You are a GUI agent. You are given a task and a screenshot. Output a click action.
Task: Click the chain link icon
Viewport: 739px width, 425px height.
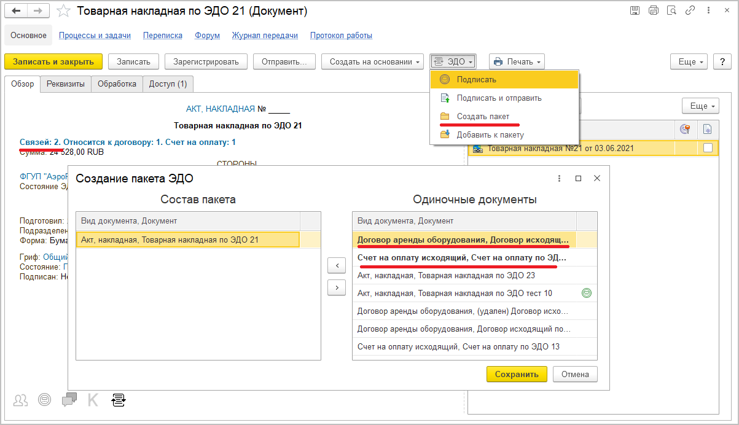click(x=690, y=10)
